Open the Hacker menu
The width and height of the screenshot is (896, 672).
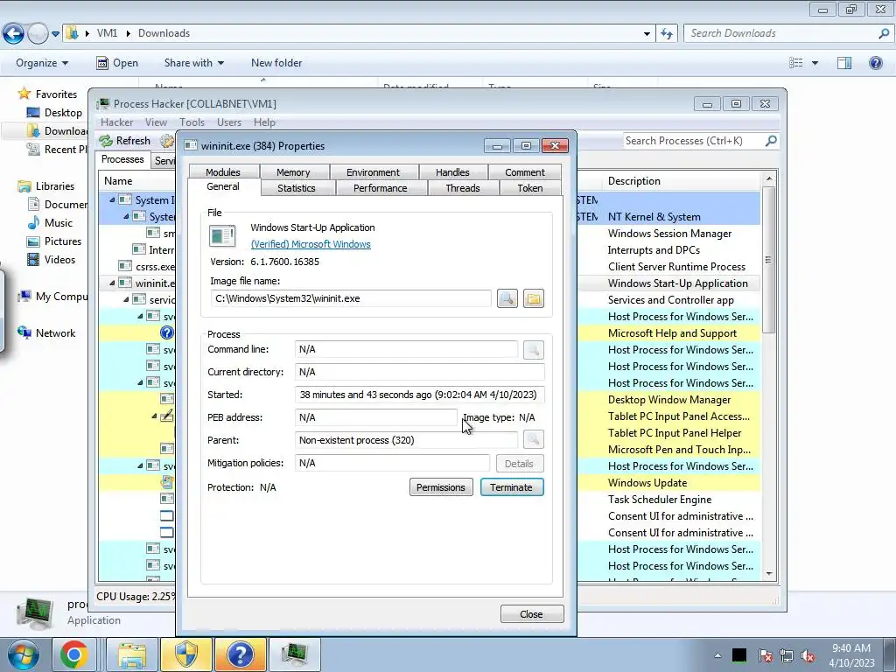[x=116, y=122]
